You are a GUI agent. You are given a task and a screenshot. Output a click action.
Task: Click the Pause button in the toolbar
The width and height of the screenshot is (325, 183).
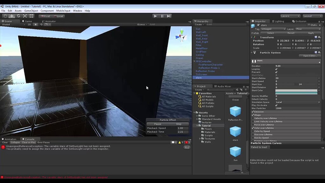tap(162, 16)
